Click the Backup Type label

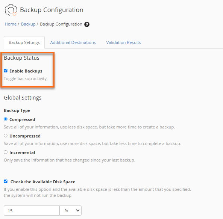point(17,110)
